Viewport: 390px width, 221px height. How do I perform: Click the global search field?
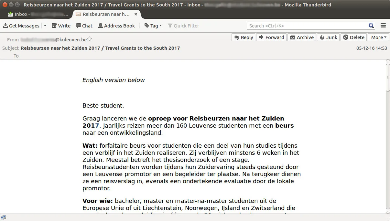307,26
